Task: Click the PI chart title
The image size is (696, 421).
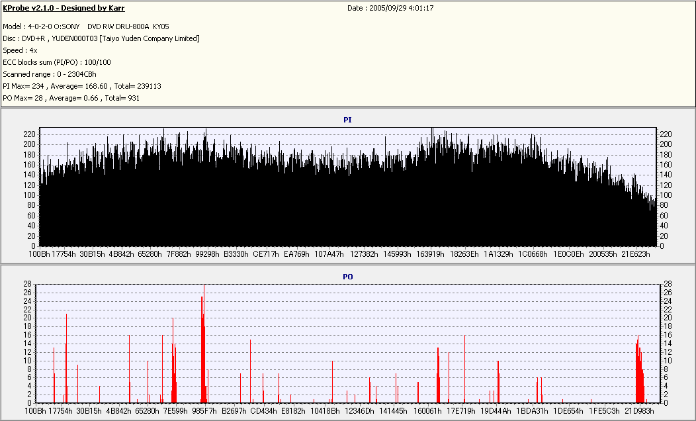Action: click(x=347, y=120)
